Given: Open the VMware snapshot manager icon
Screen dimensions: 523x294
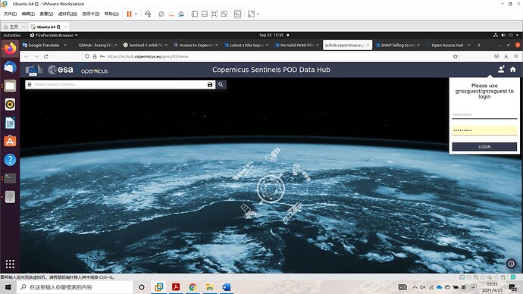Looking at the screenshot, I should tap(181, 14).
